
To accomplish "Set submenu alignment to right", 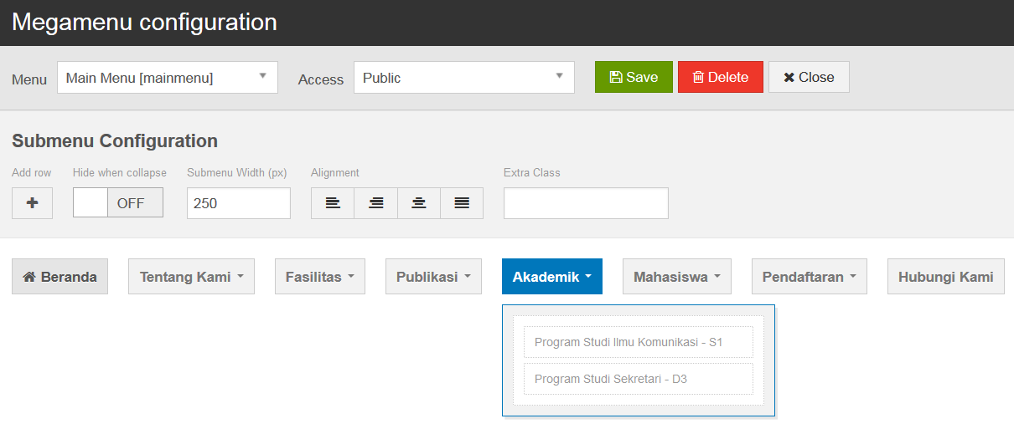I will 376,203.
